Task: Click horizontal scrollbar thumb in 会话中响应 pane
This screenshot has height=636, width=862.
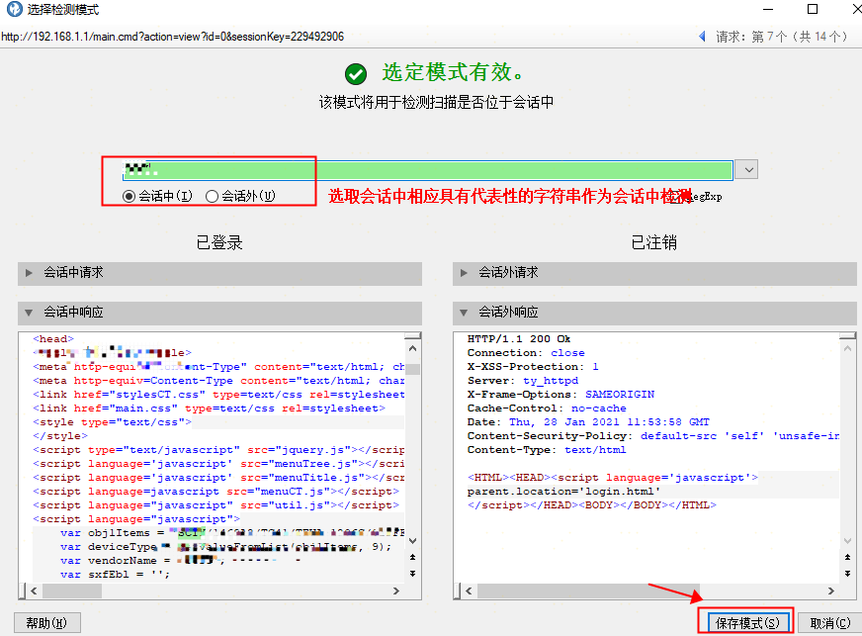Action: 72,591
